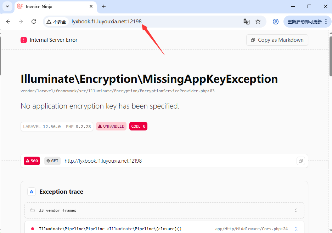Expand the 33 vendor frames row
The image size is (332, 233).
click(x=164, y=210)
